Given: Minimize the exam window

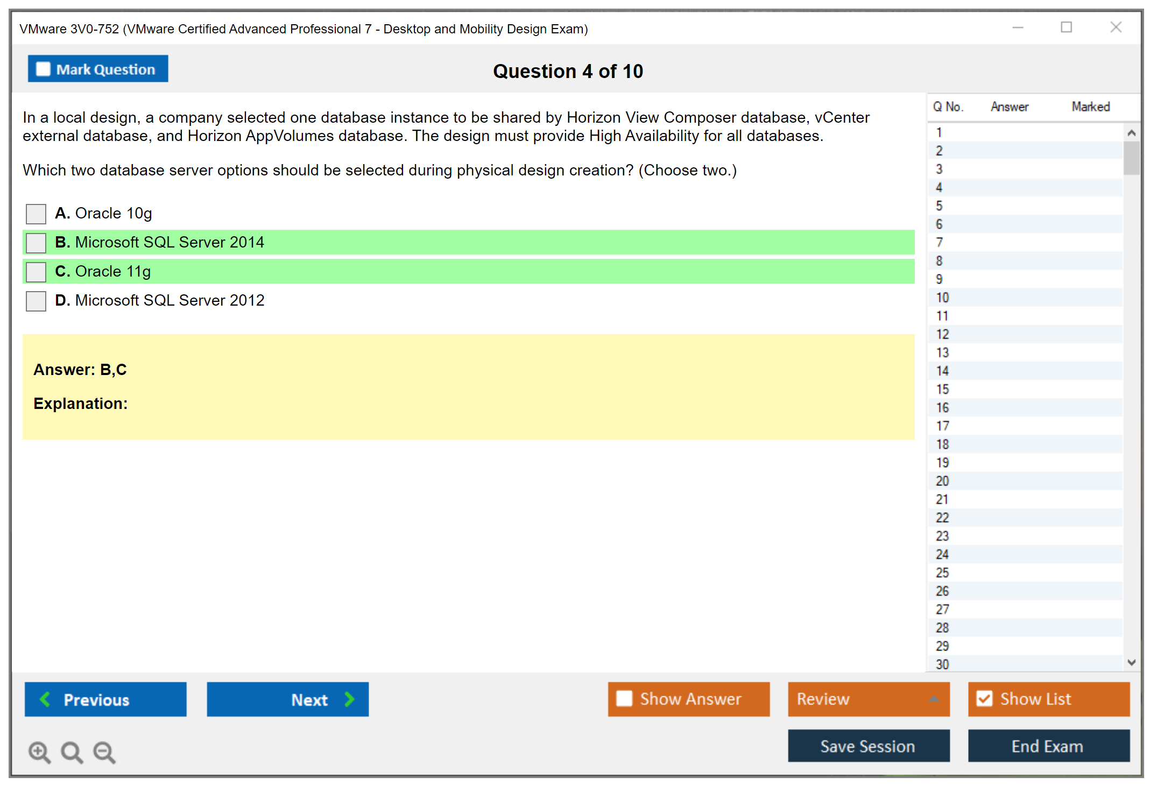Looking at the screenshot, I should 1018,27.
